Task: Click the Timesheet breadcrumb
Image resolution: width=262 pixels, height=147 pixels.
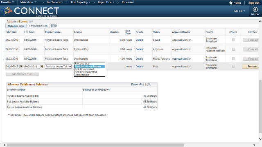Action: tap(128, 2)
